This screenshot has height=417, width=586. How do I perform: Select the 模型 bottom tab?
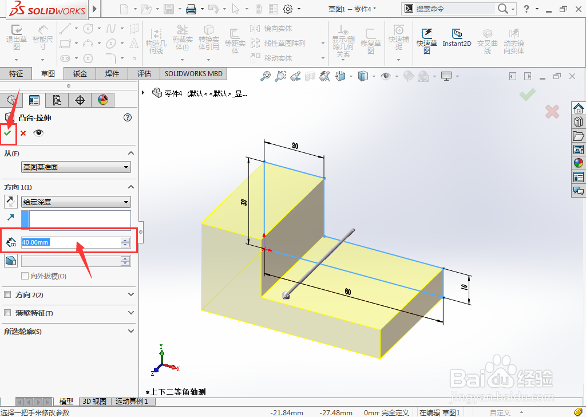(x=66, y=402)
